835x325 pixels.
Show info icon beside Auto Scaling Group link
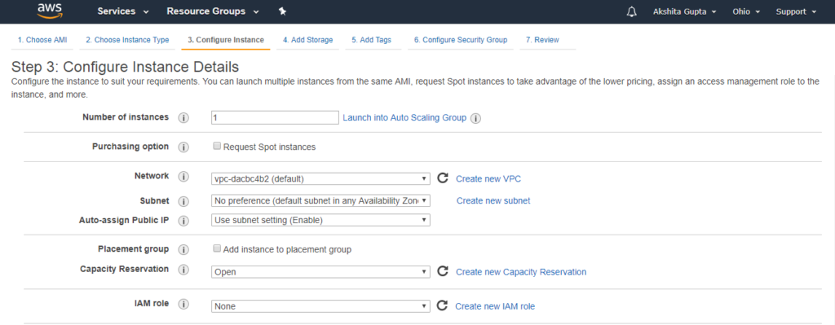[476, 118]
